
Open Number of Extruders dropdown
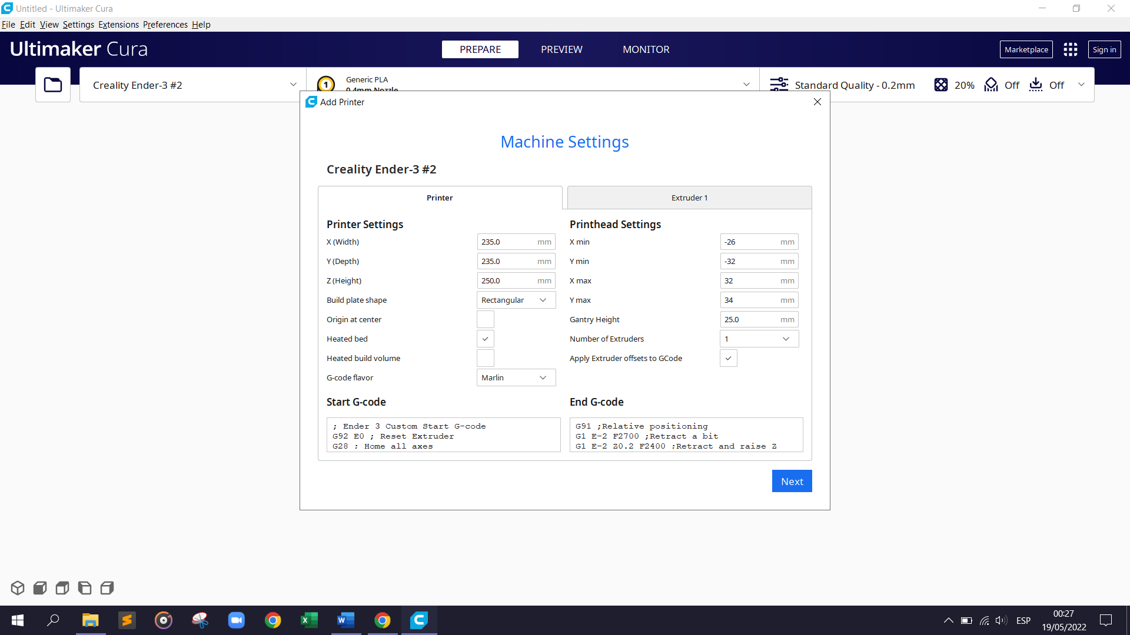[x=759, y=339]
